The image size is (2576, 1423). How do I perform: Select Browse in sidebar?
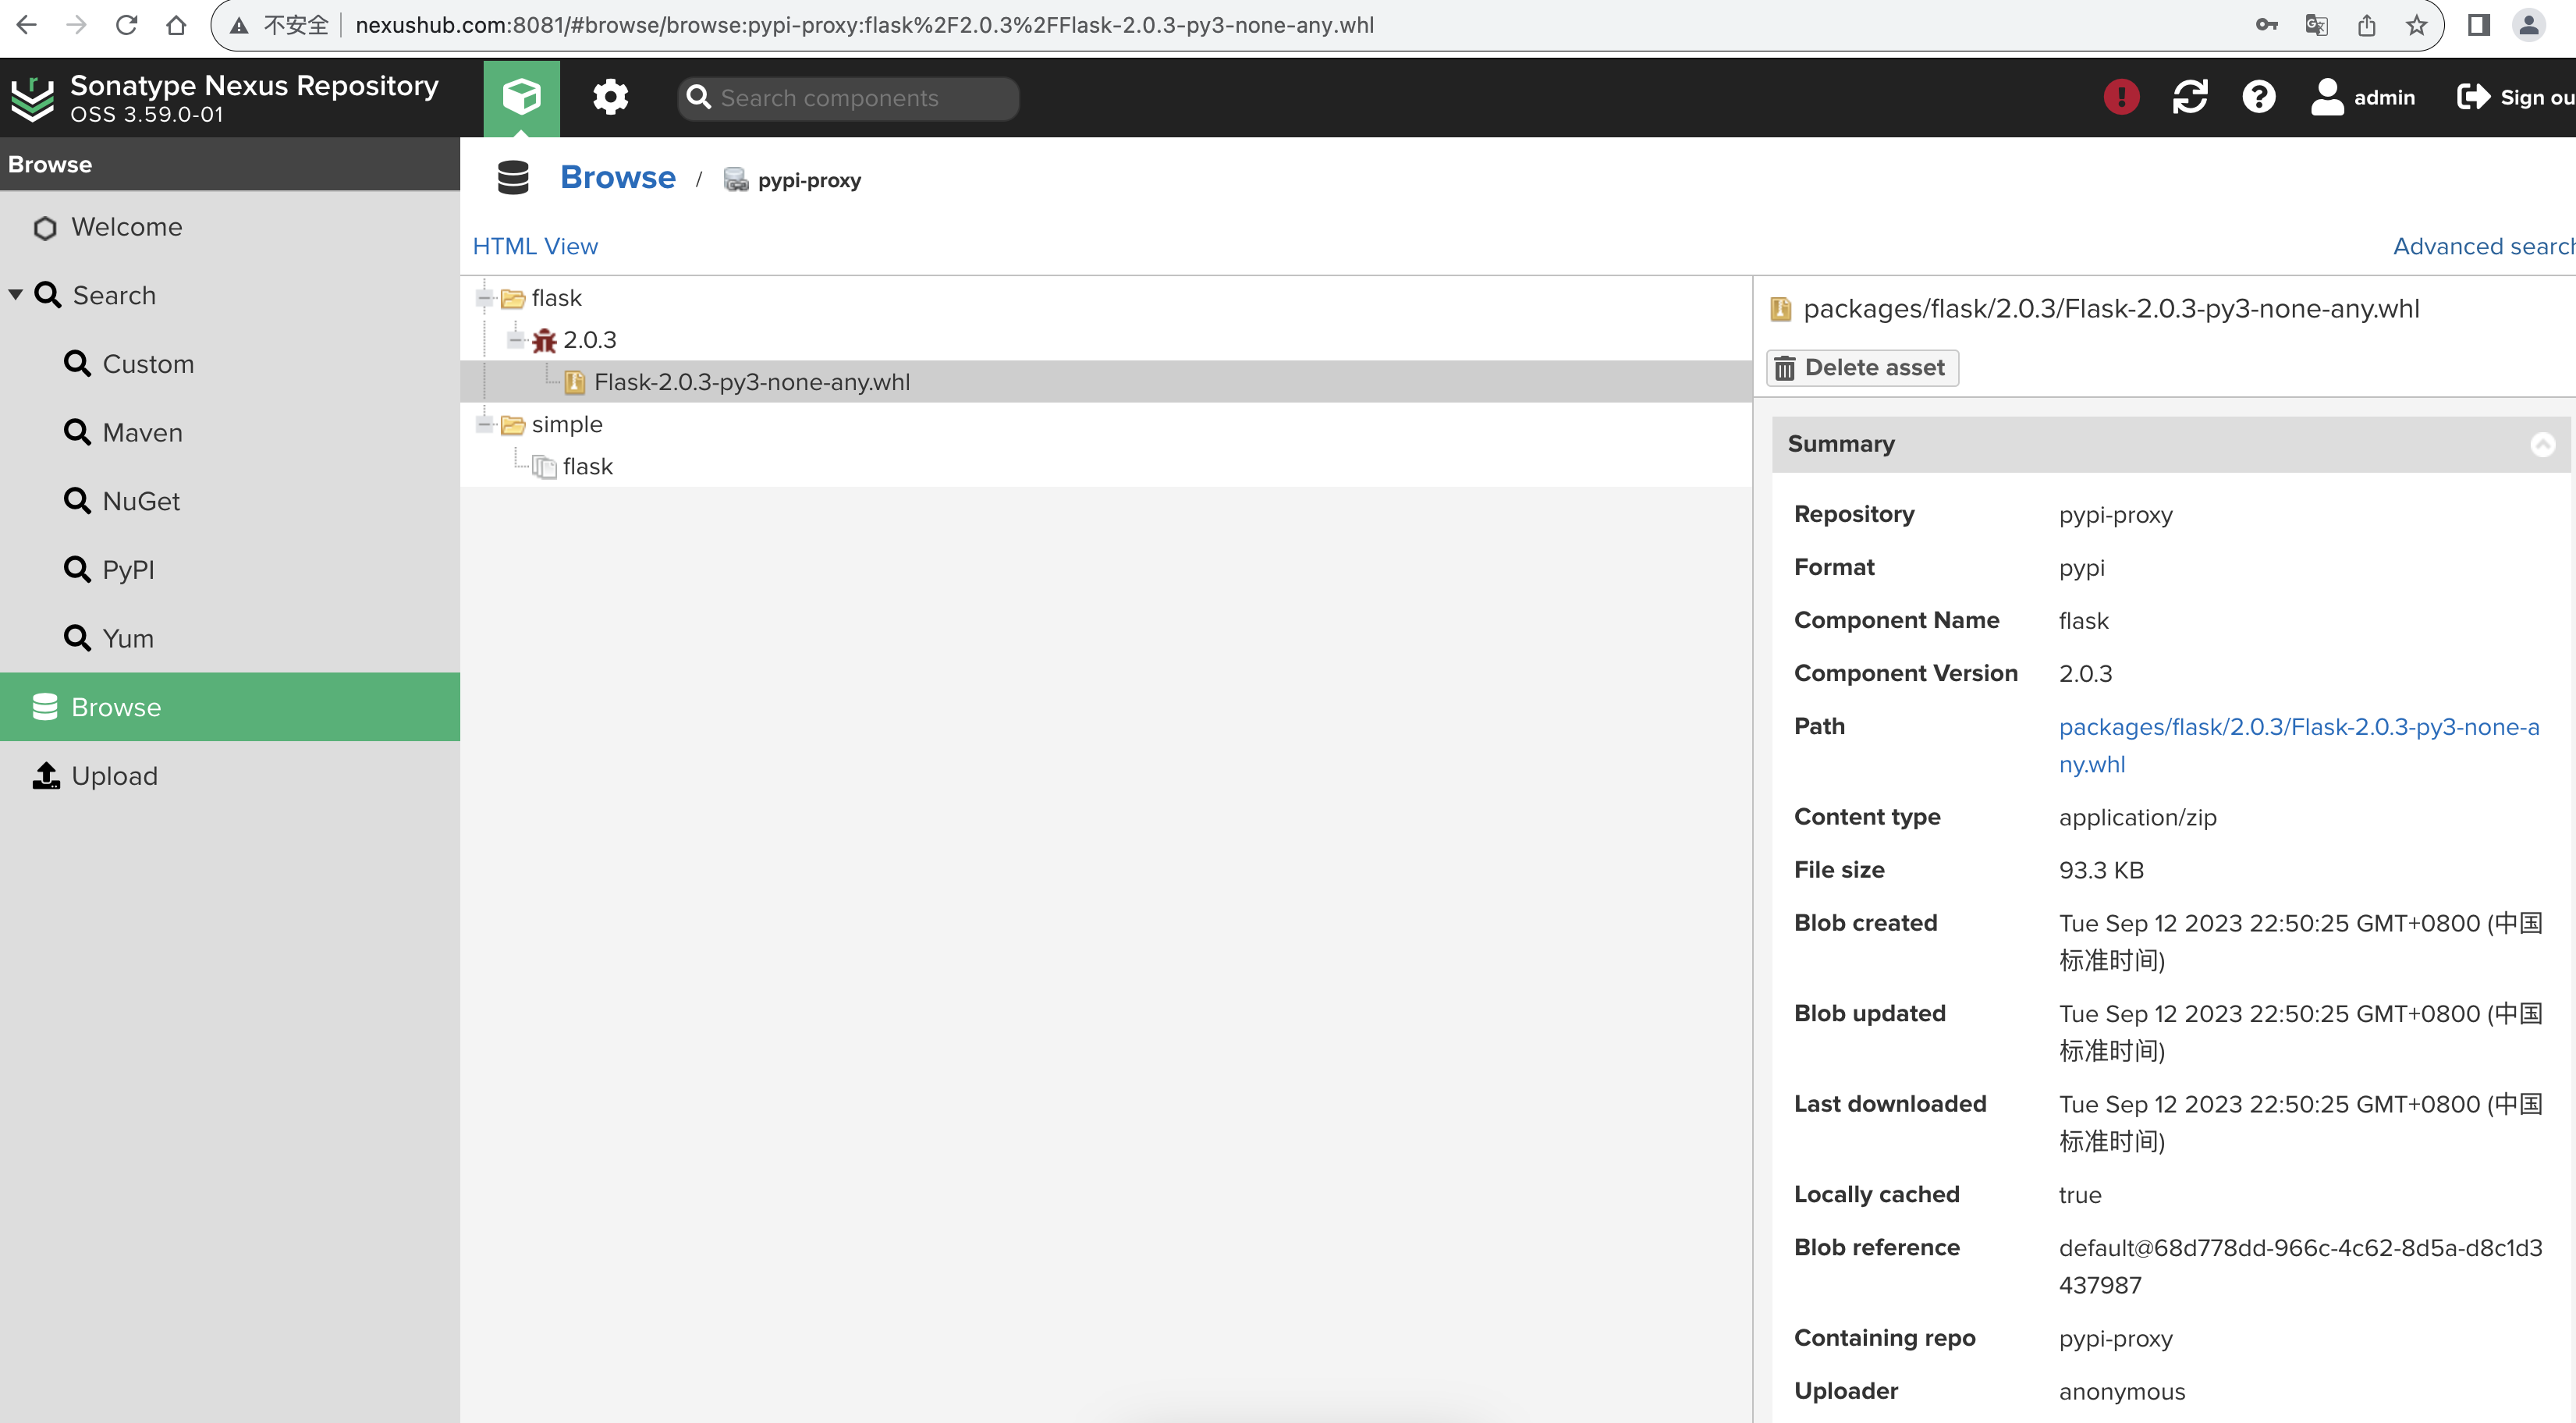tap(230, 707)
